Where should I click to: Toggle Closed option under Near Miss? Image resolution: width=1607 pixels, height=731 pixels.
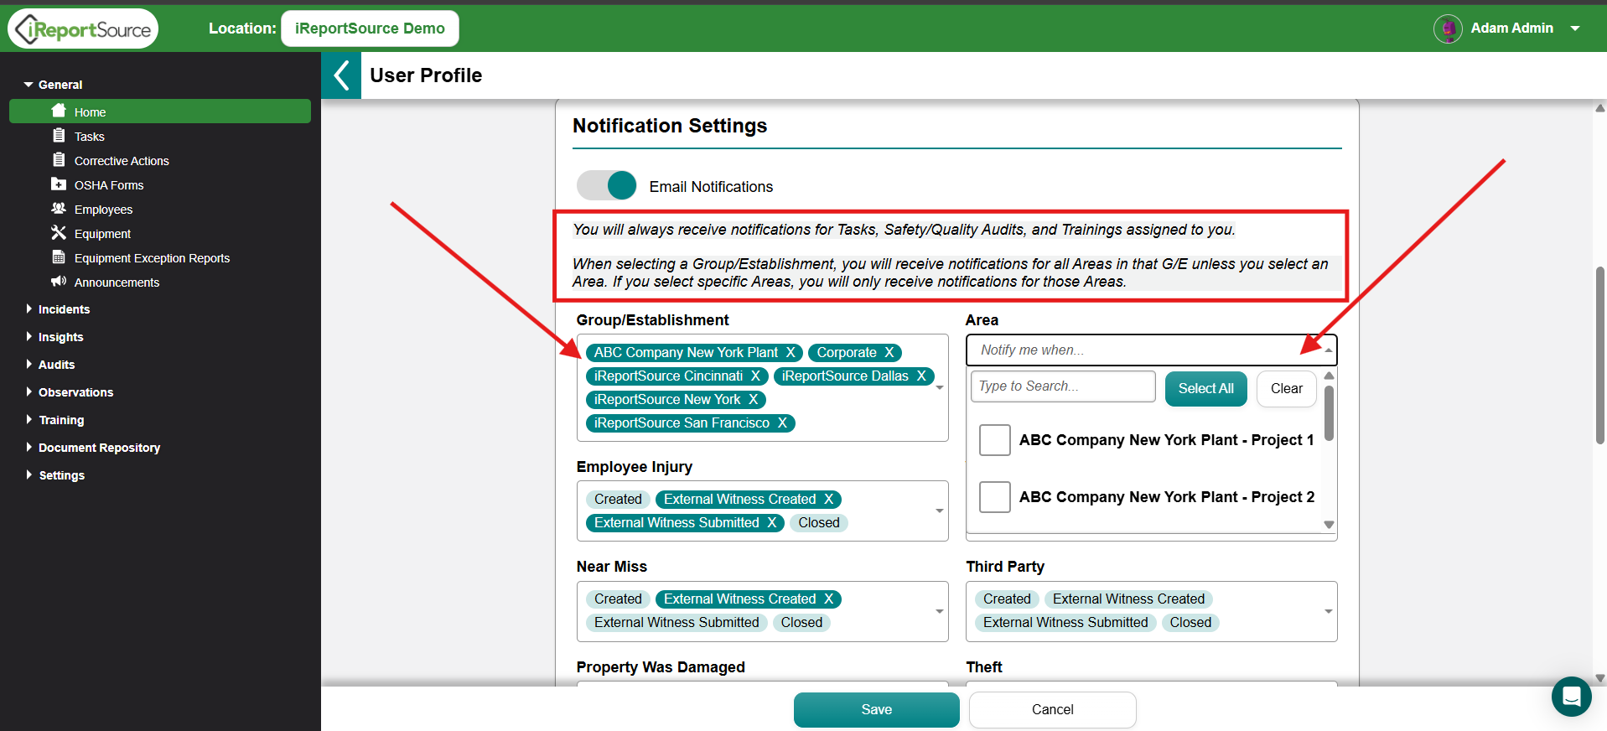click(x=801, y=623)
